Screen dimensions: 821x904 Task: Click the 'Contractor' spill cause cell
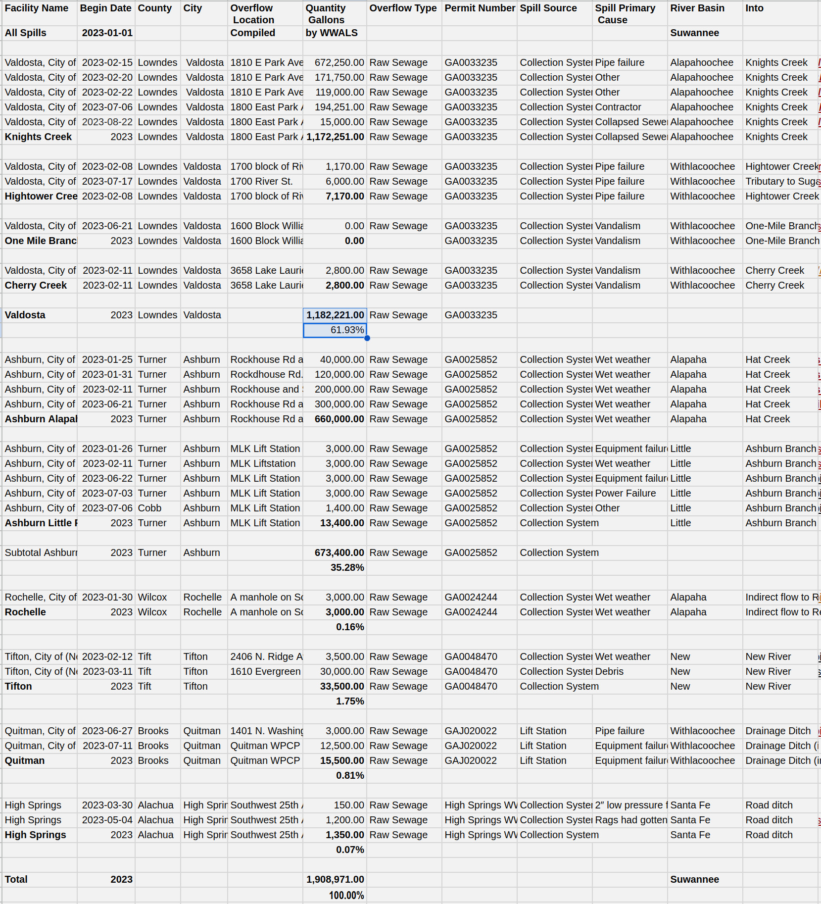(630, 107)
